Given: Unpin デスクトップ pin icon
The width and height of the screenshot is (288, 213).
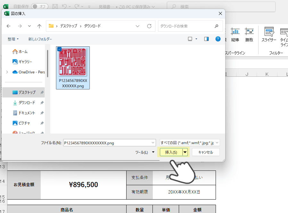Looking at the screenshot, I should click(x=42, y=92).
